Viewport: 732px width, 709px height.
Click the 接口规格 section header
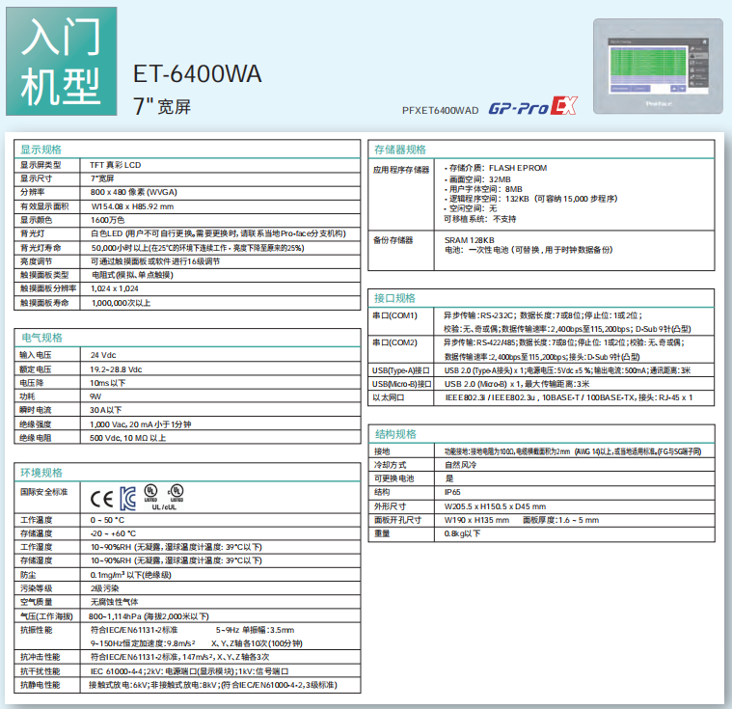tap(394, 298)
